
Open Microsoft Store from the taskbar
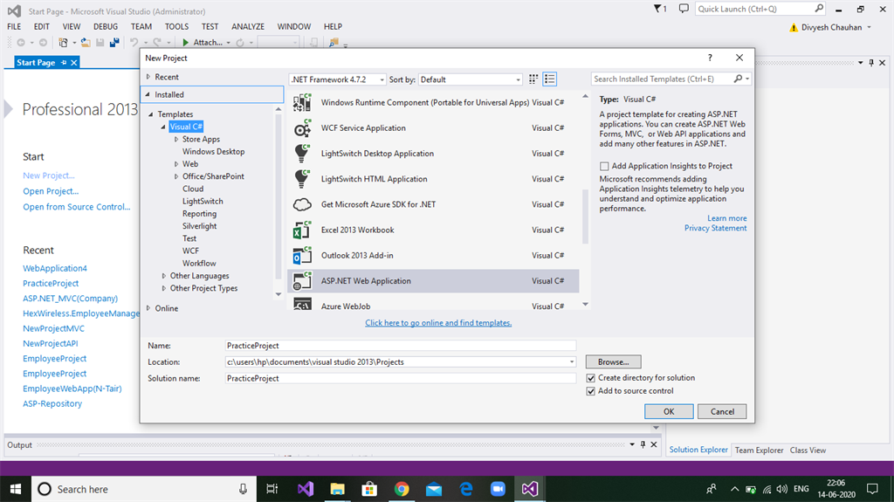tap(369, 489)
